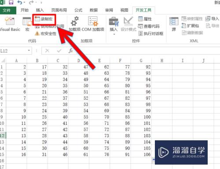
Task: Click 扩展包 Expansion Packs
Action: click(x=190, y=26)
